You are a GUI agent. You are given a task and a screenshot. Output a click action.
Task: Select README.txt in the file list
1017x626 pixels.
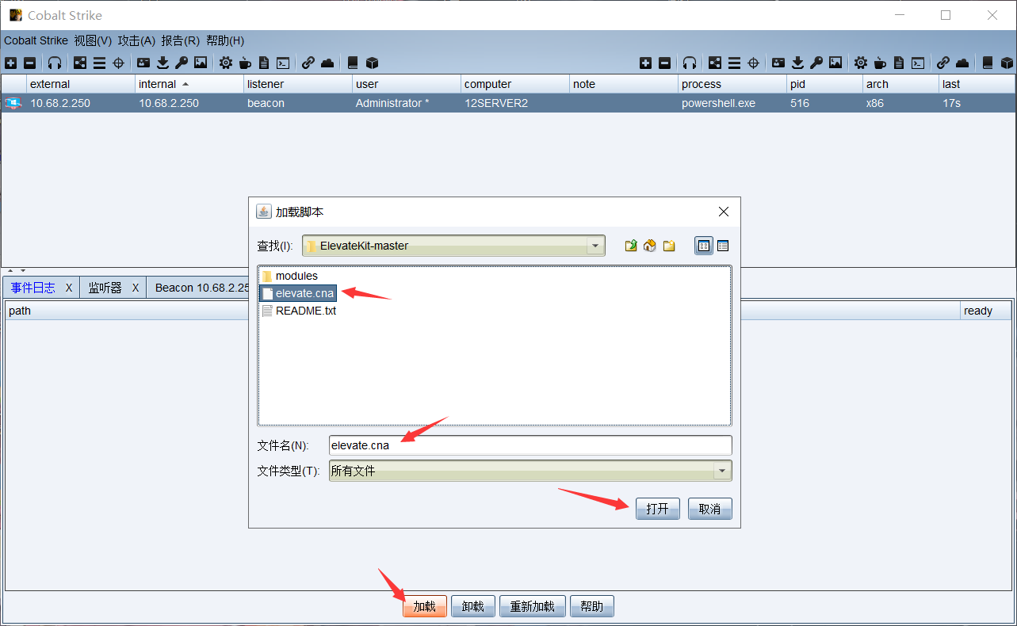[x=300, y=311]
